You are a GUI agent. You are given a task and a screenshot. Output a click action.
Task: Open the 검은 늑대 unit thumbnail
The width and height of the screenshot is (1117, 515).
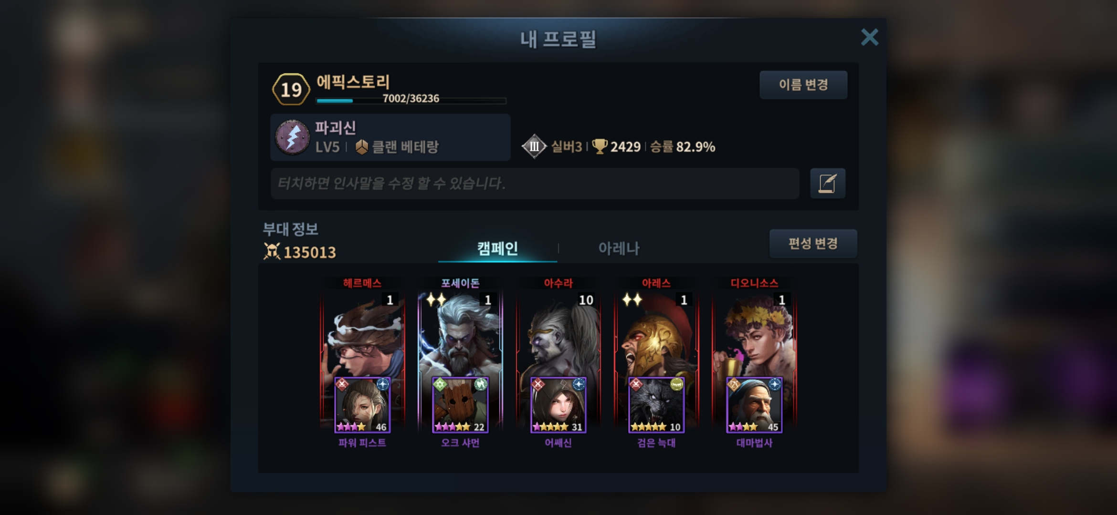(x=656, y=405)
